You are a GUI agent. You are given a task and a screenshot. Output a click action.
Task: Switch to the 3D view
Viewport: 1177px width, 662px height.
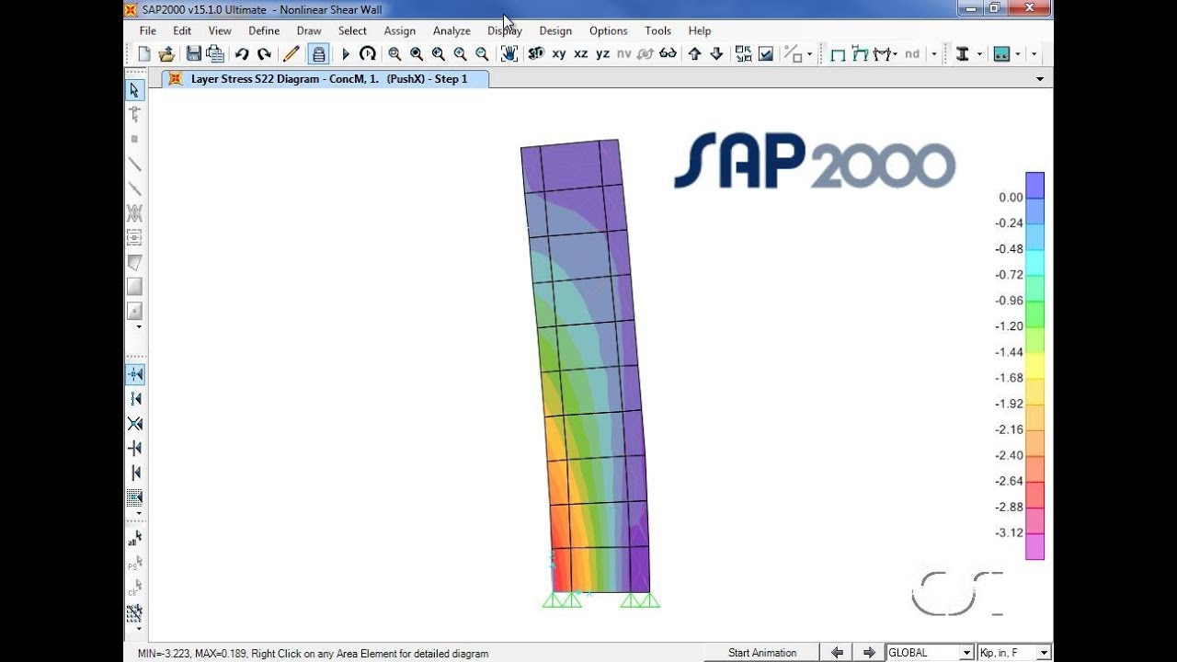coord(535,54)
